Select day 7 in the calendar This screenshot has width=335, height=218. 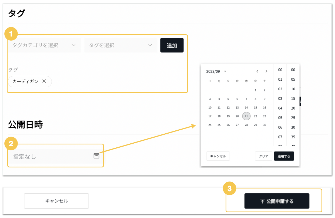point(246,99)
